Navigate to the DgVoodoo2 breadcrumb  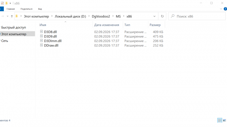[101, 16]
